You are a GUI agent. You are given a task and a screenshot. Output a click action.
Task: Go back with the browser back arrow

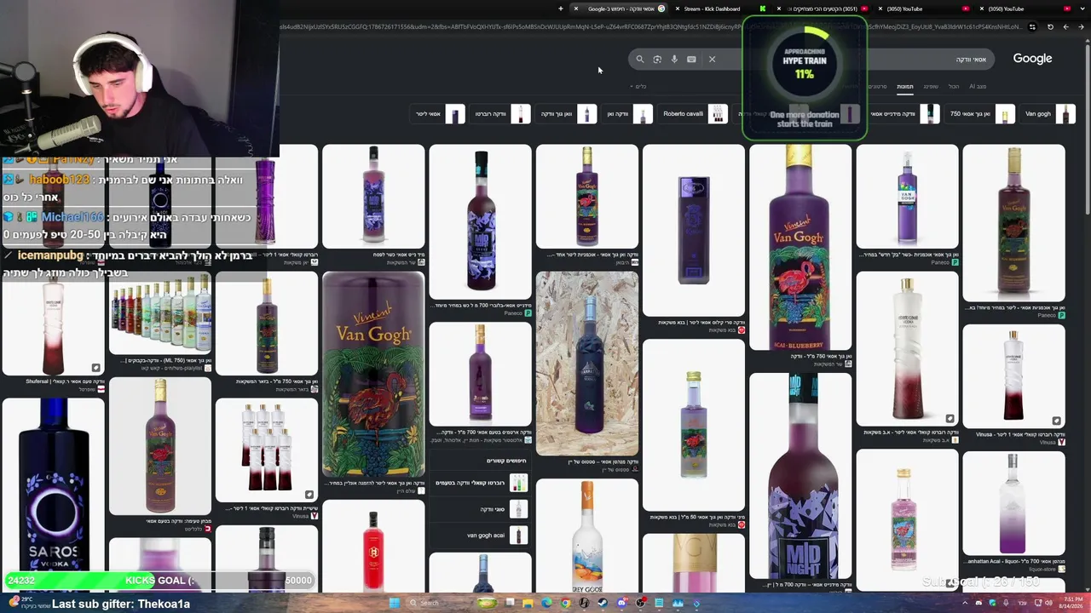pos(1081,27)
